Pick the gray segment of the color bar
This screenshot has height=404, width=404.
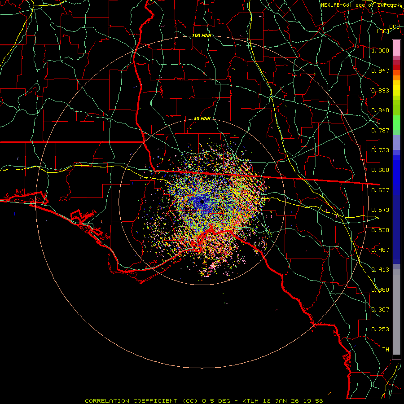396,312
